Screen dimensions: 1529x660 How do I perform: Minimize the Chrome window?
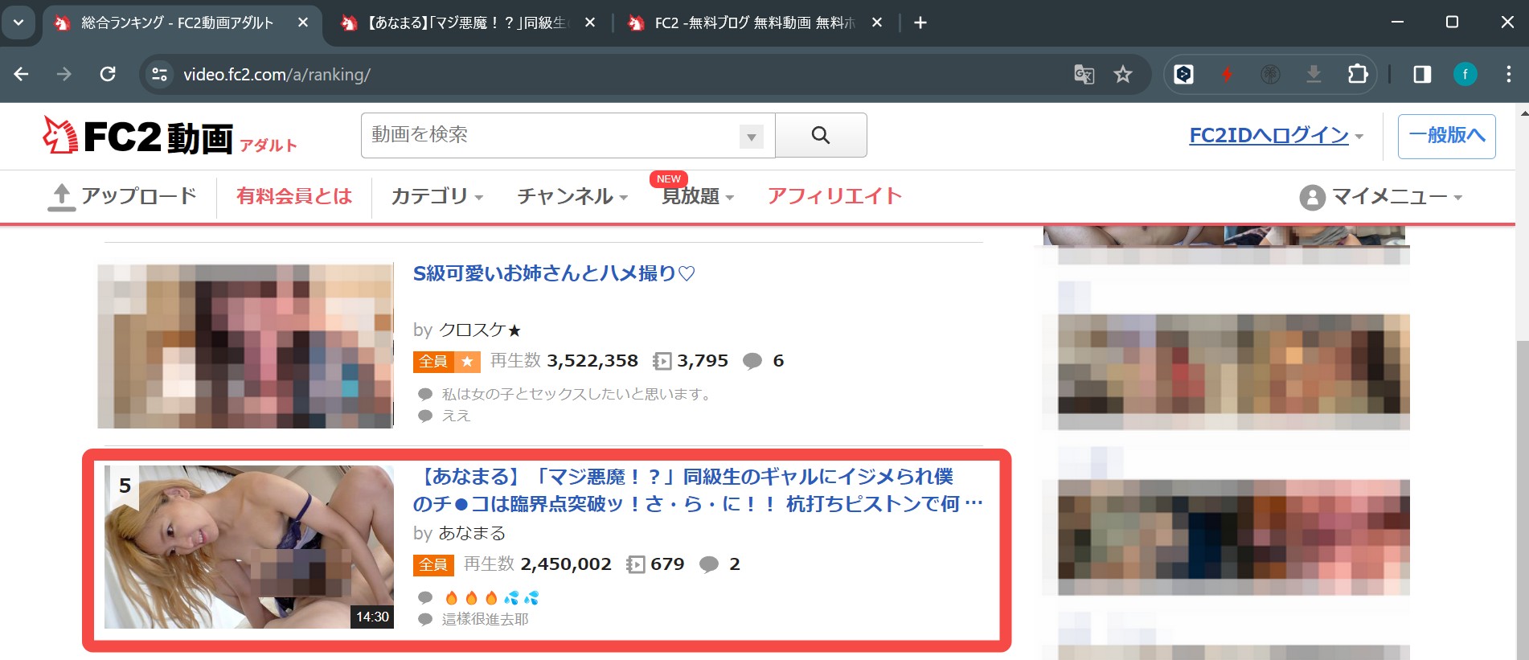click(x=1398, y=23)
